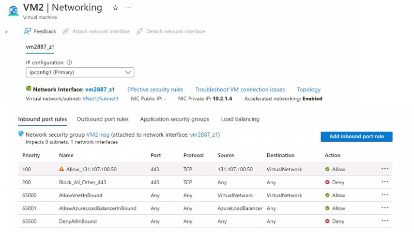414x236 pixels.
Task: Expand the collapsed left sidebar chevron
Action: pos(6,32)
